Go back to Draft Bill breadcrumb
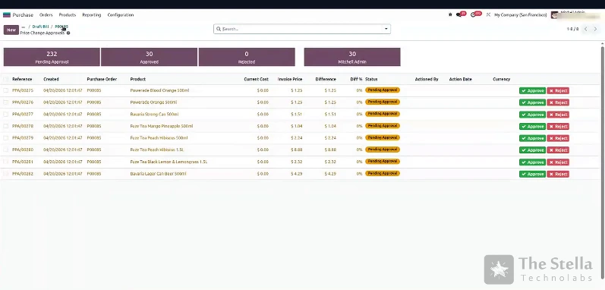 (x=40, y=27)
